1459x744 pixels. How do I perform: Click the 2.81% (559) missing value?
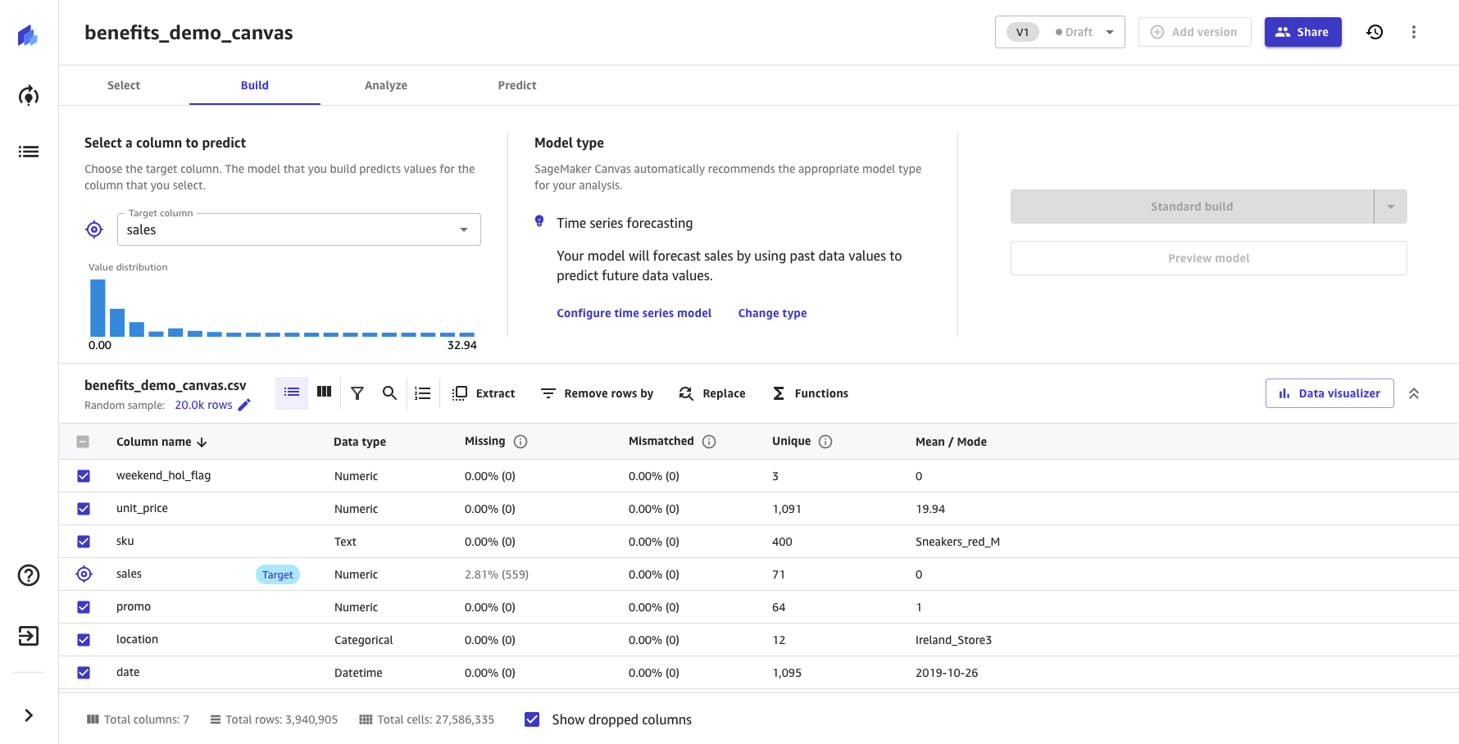tap(497, 574)
